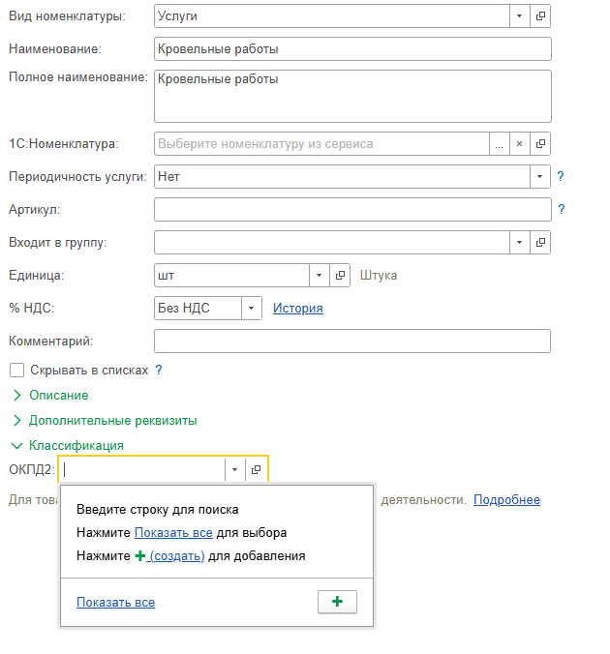Click into the Комментарий input field
The height and width of the screenshot is (654, 610).
(352, 341)
